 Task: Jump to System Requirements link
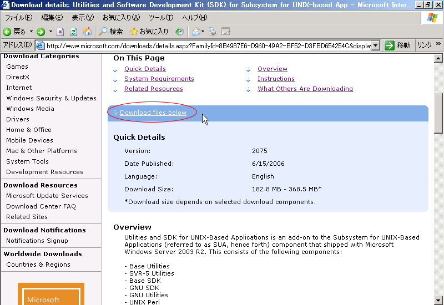point(159,79)
